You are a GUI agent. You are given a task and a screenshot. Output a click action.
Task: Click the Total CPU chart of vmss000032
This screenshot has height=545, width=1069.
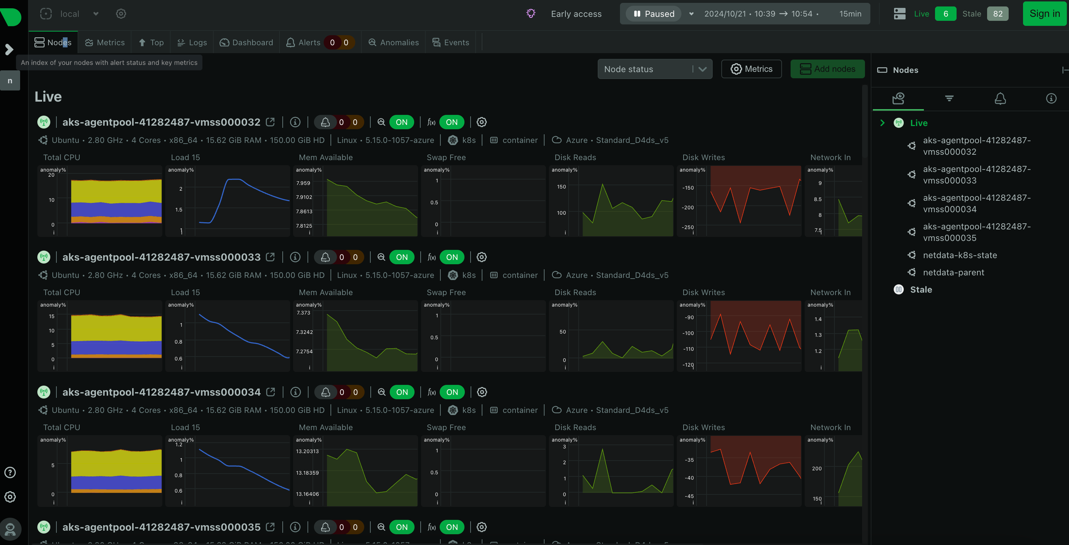click(x=100, y=201)
